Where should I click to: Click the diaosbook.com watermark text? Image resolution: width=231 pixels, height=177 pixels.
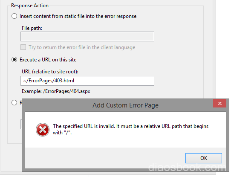(x=187, y=167)
